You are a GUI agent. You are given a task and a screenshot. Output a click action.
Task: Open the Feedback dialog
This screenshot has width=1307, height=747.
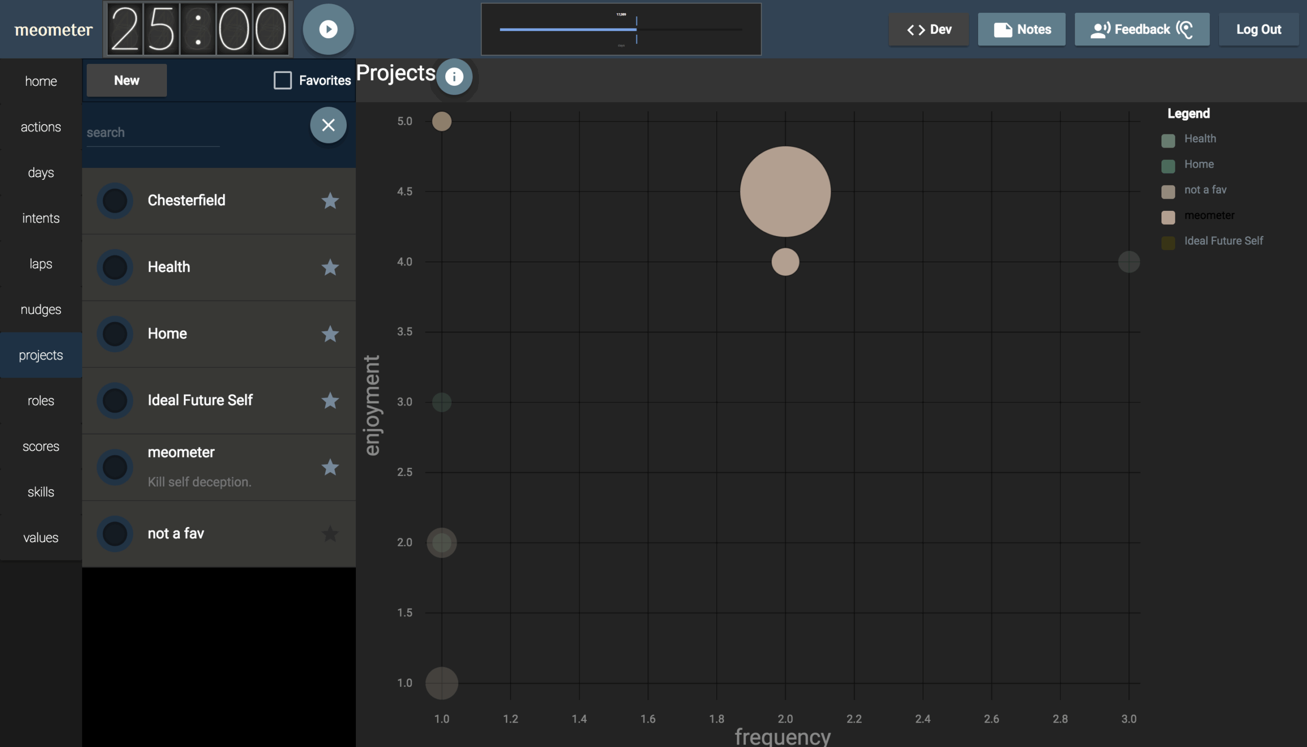[1141, 29]
